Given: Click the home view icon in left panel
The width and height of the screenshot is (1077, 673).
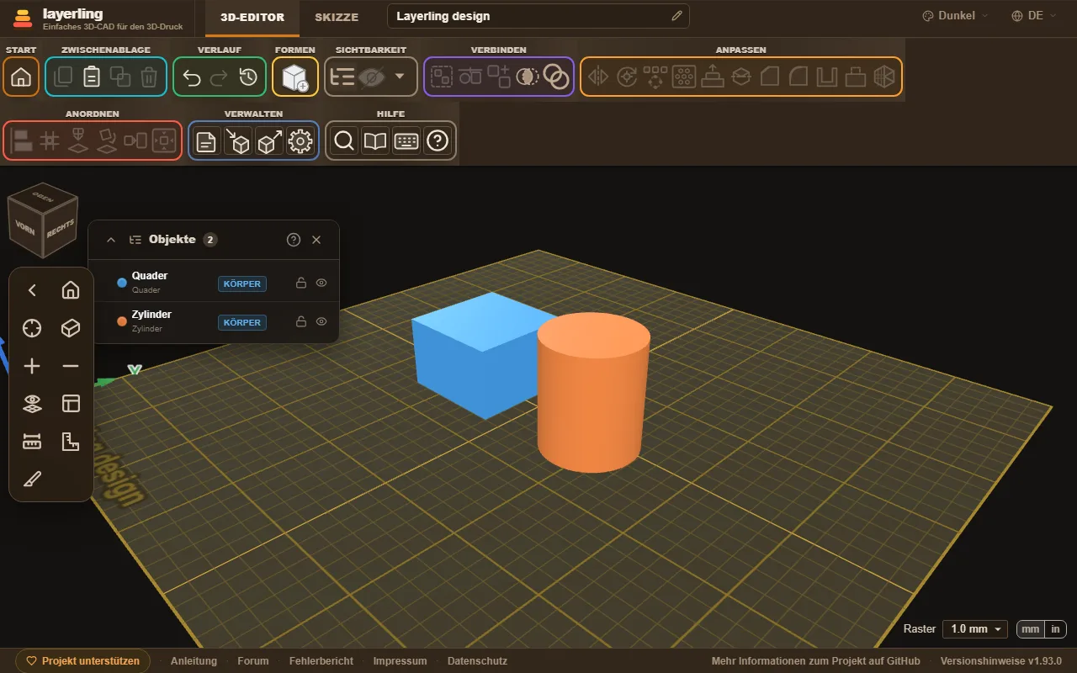Looking at the screenshot, I should pos(71,290).
